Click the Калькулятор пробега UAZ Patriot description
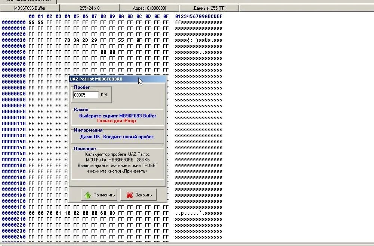374x246 pixels. tap(117, 154)
